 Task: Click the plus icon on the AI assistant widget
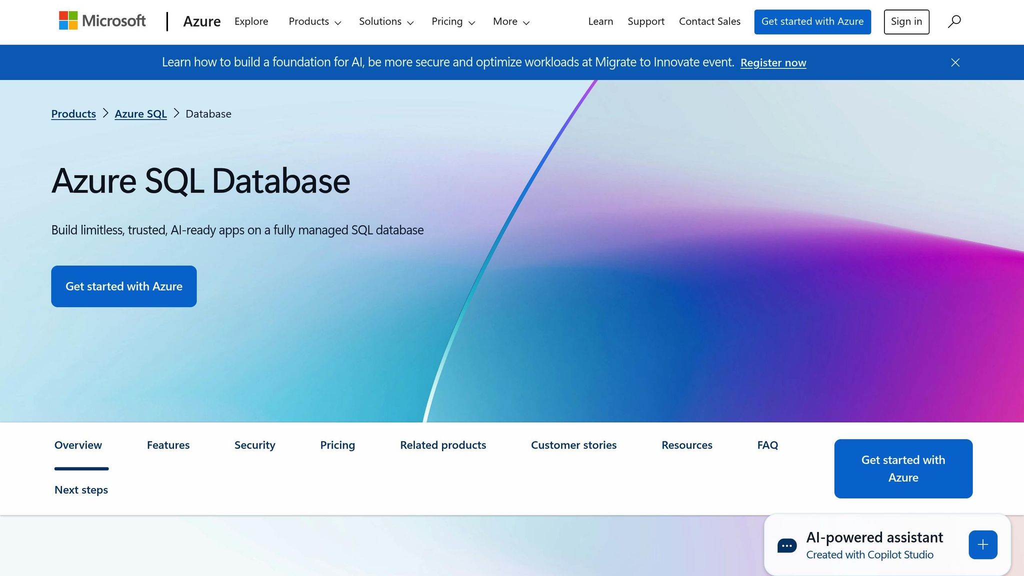click(982, 545)
